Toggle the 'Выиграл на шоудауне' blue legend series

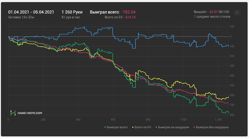coord(172,127)
